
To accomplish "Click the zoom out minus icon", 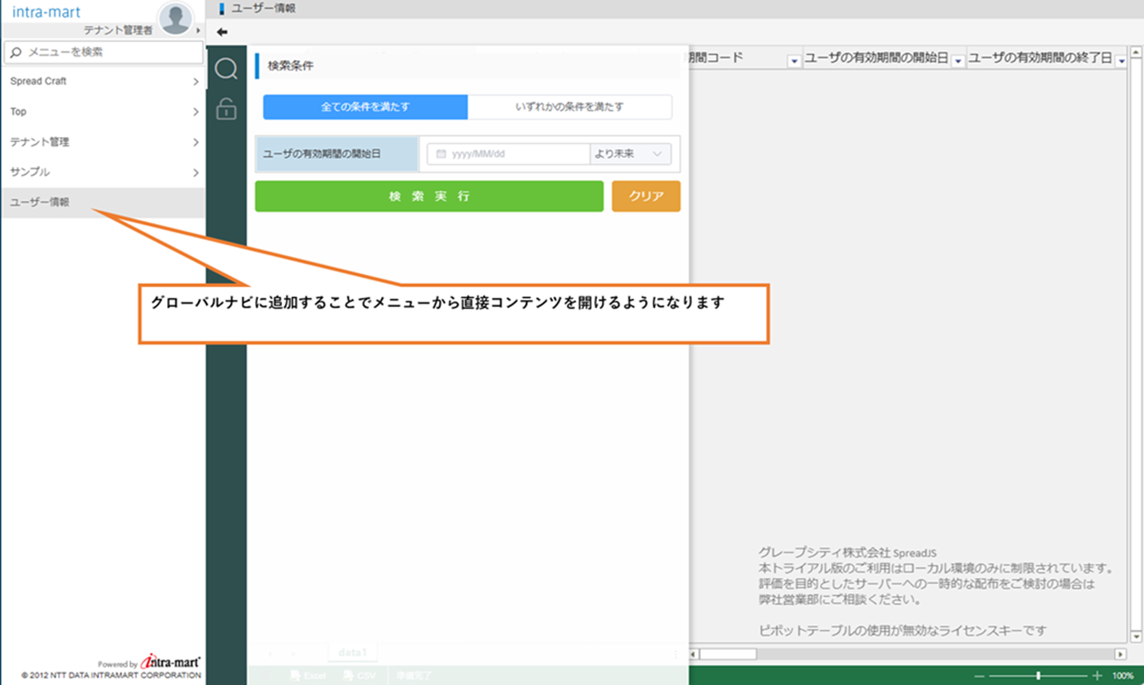I will [x=979, y=675].
